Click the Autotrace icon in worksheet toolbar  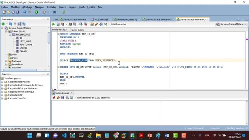[70, 24]
